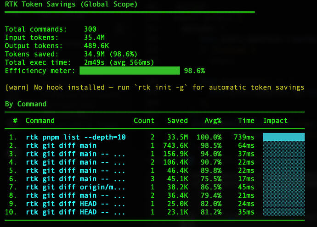
Task: Click the [warn] No hook installed message
Action: point(155,88)
